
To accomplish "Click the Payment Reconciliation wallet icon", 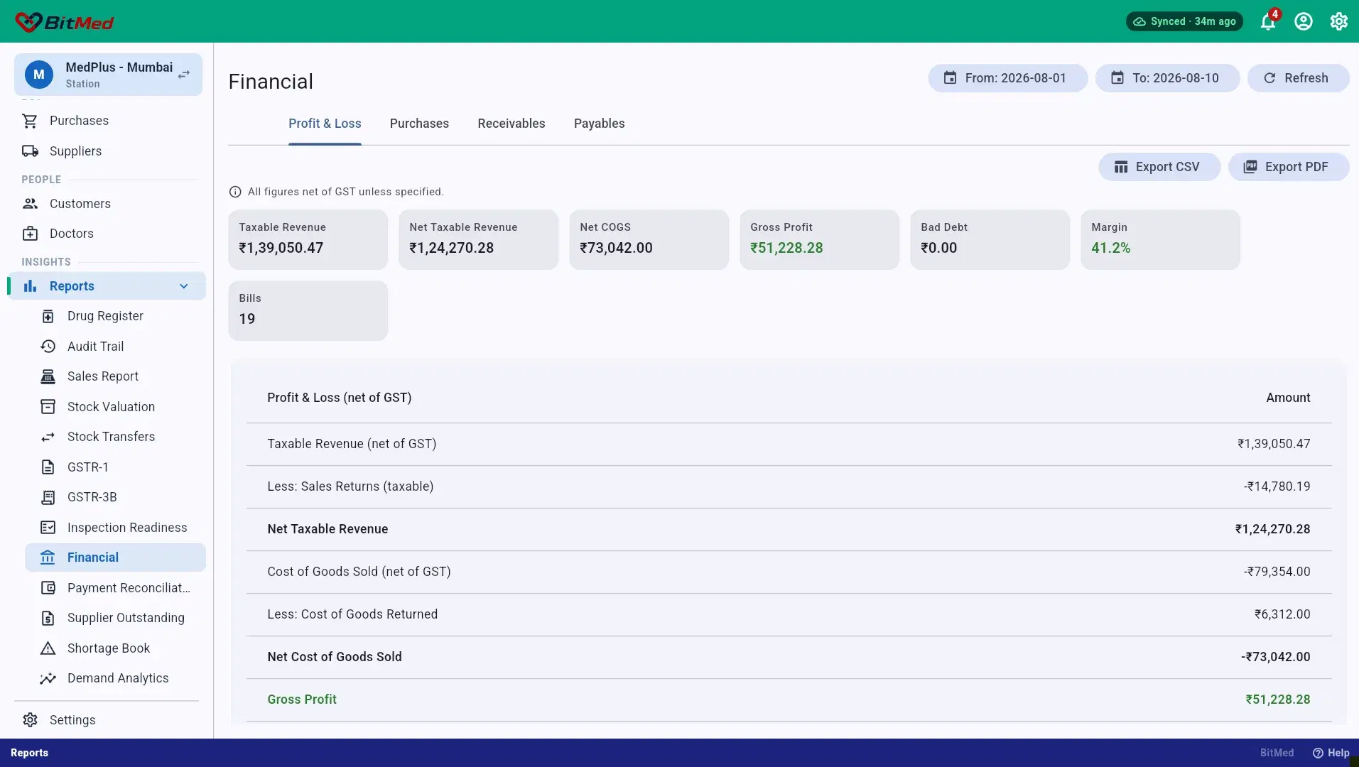I will tap(48, 588).
